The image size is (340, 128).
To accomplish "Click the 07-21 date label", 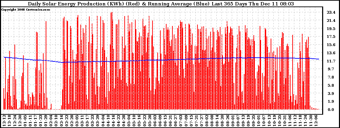I will (196, 120).
